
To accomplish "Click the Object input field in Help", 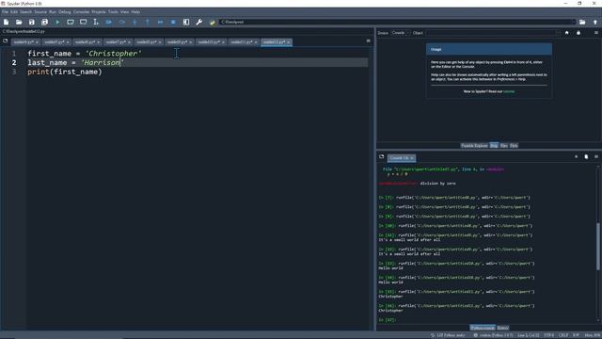I will pyautogui.click(x=493, y=33).
